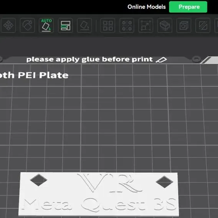Open the Online Models tab
The image size is (218, 218).
pyautogui.click(x=147, y=7)
